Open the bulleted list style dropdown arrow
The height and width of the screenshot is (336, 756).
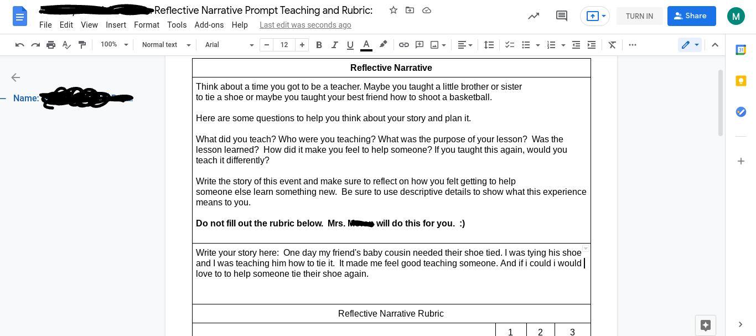click(x=537, y=45)
